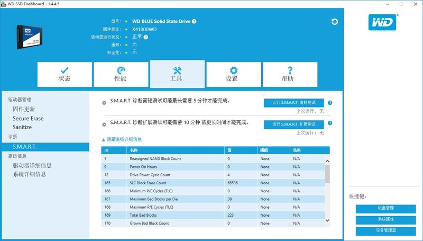Image resolution: width=423 pixels, height=241 pixels.
Task: Click help icon next to WD BLUE Solid State Drive
Action: (x=194, y=21)
